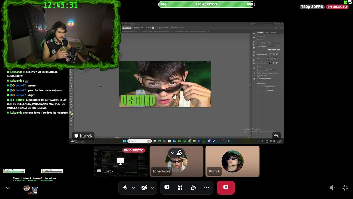Click the chevron above licharlison avatar
The height and width of the screenshot is (199, 353).
point(172,153)
